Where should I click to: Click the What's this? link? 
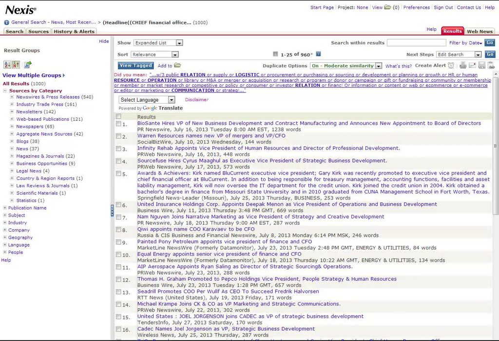click(399, 66)
